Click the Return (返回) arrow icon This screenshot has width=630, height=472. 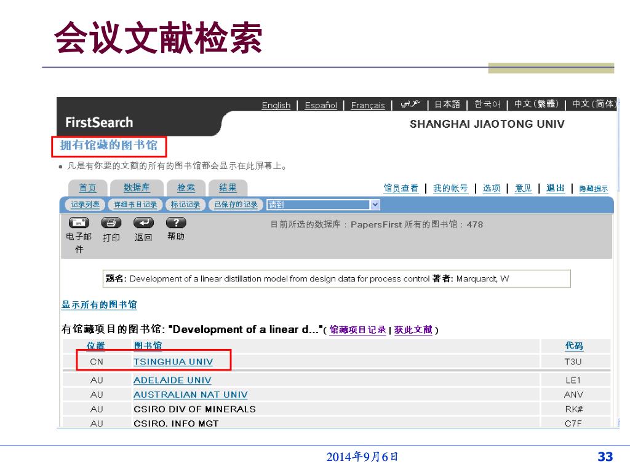click(x=143, y=222)
